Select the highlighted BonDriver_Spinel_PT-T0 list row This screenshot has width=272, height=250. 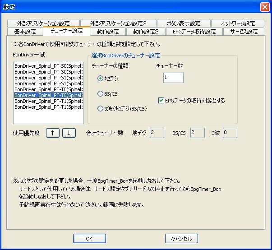tap(48, 95)
